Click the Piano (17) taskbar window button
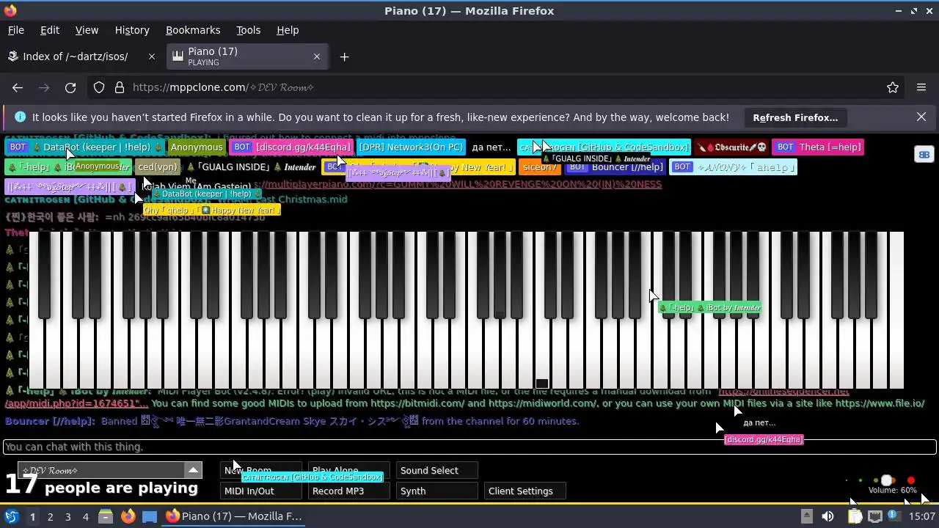This screenshot has width=939, height=528. 234,516
